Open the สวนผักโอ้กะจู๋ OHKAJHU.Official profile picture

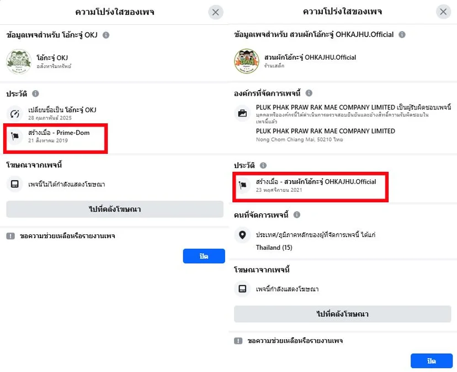click(247, 61)
